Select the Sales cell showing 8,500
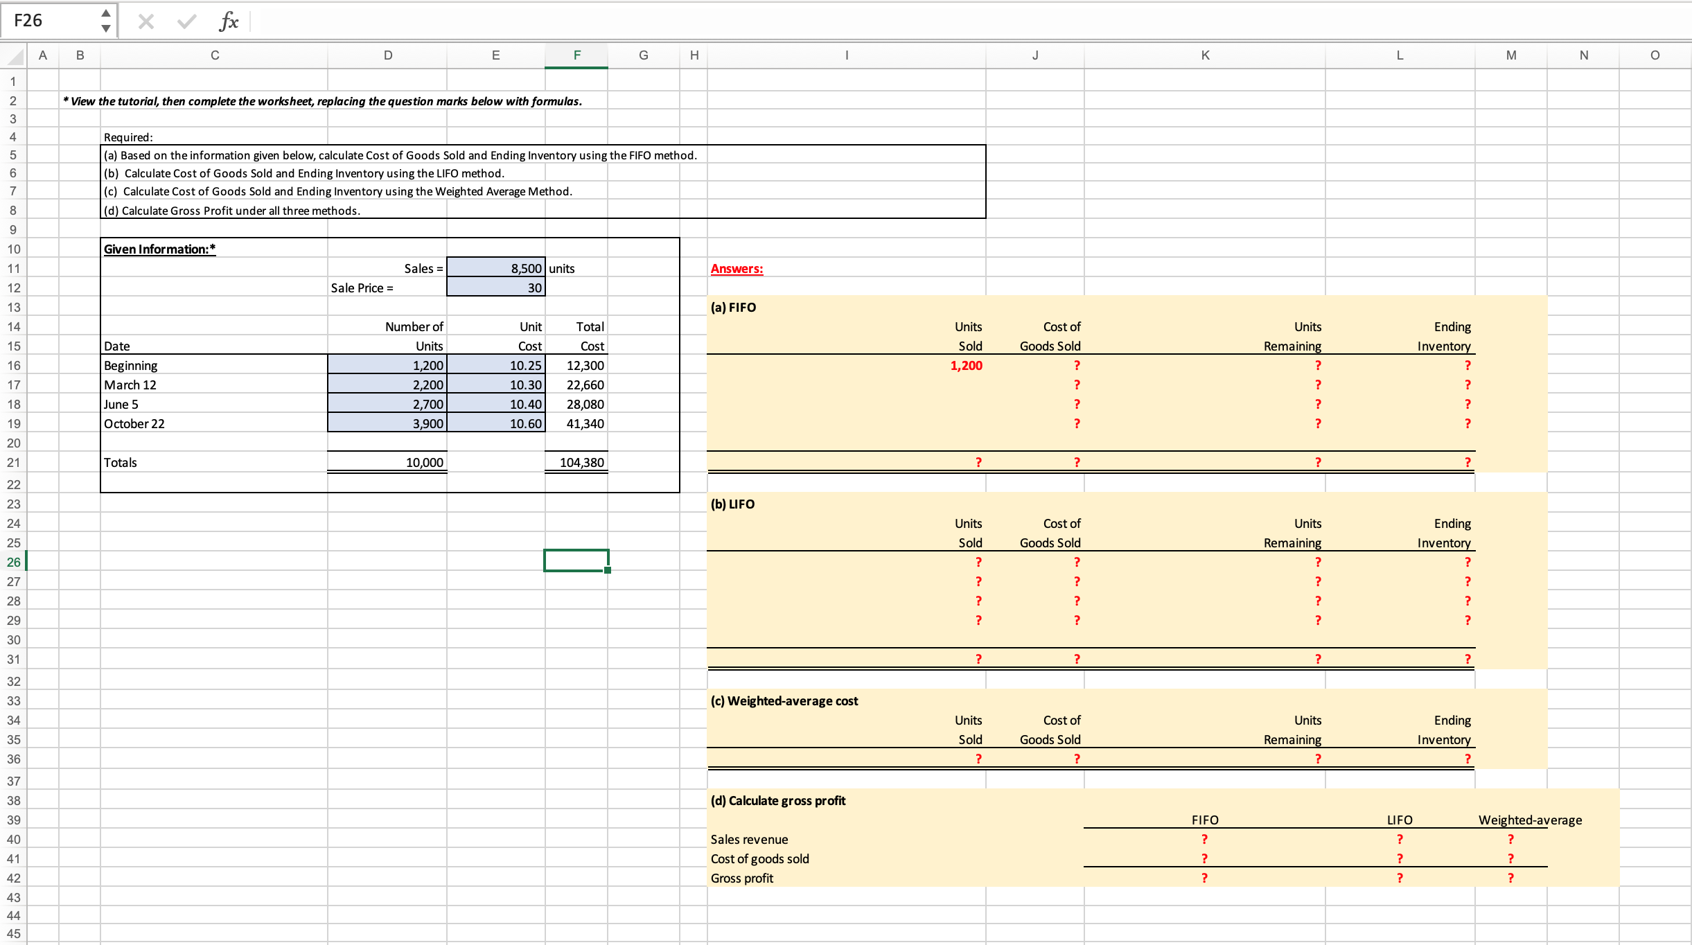1692x945 pixels. [496, 268]
